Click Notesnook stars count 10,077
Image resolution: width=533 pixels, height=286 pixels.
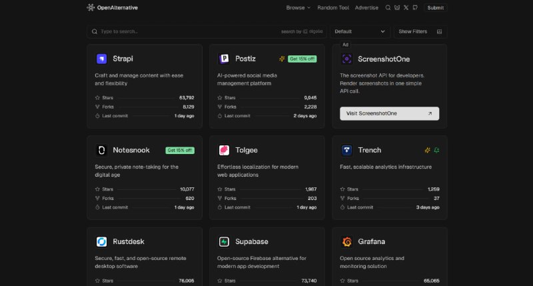coord(187,189)
